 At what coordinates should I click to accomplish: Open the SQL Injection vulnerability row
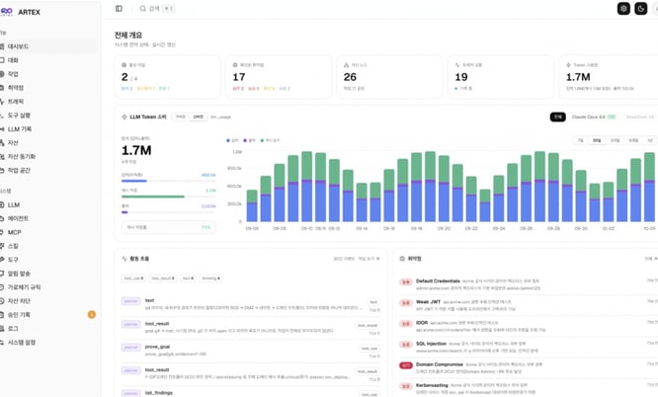point(528,347)
